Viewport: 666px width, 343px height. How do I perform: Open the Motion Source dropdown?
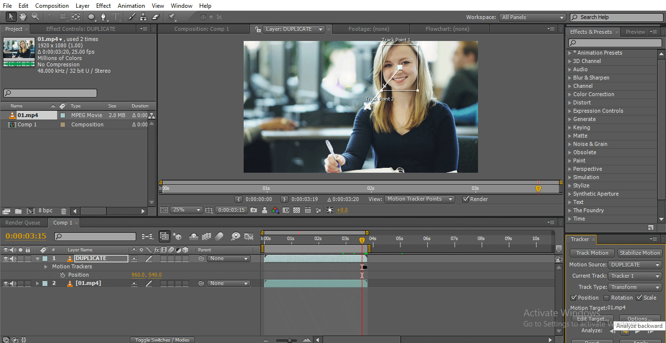tap(635, 264)
